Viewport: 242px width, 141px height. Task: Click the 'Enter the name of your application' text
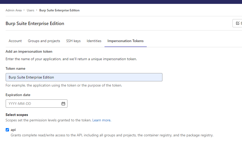coord(71,59)
